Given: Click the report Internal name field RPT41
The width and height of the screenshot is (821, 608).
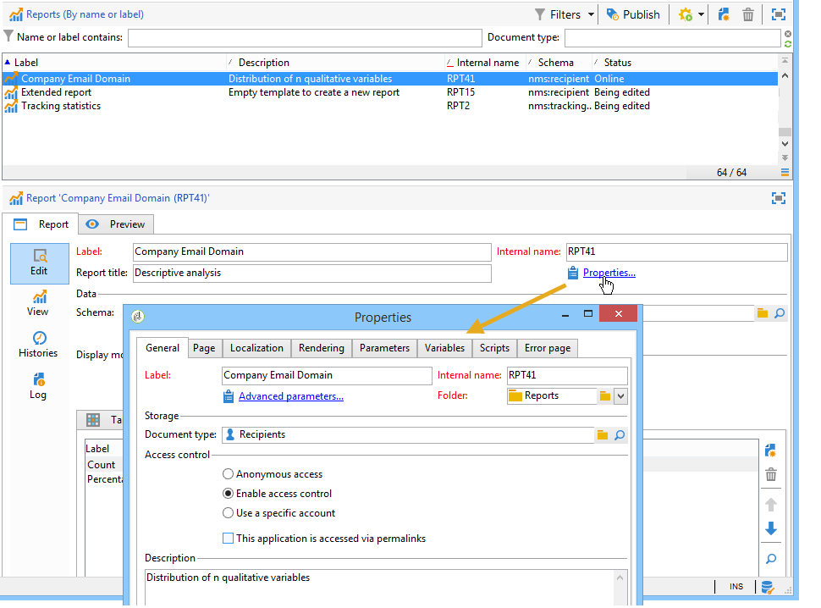Looking at the screenshot, I should (x=676, y=251).
